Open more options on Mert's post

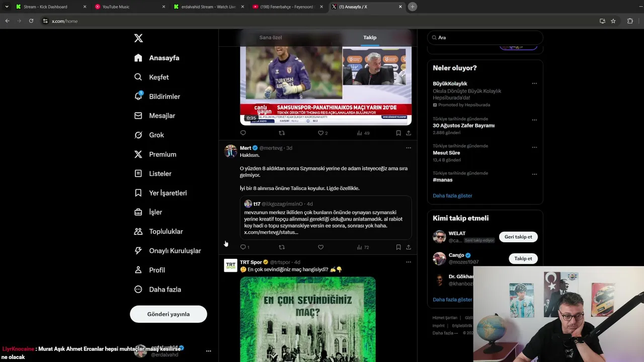pos(409,148)
